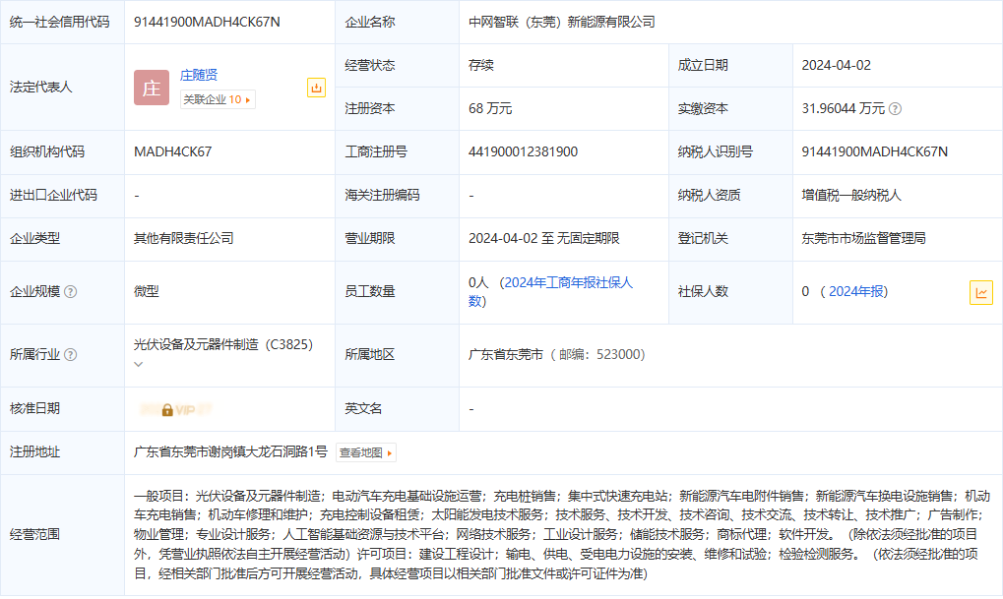
Task: Click registered capital 68 万元
Action: [490, 108]
